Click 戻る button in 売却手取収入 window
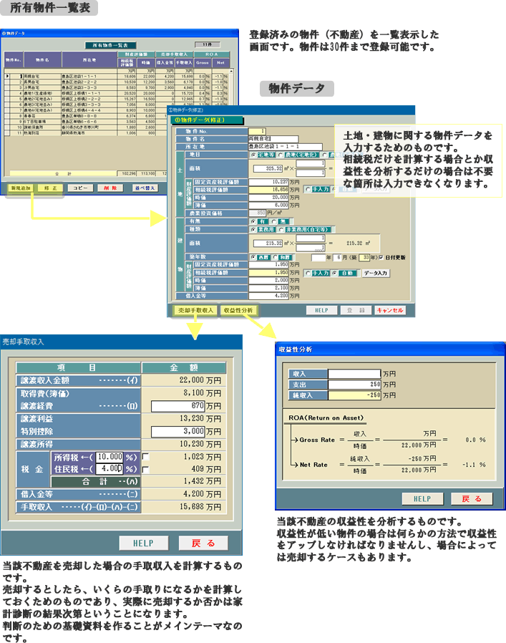The image size is (506, 643). point(203,543)
